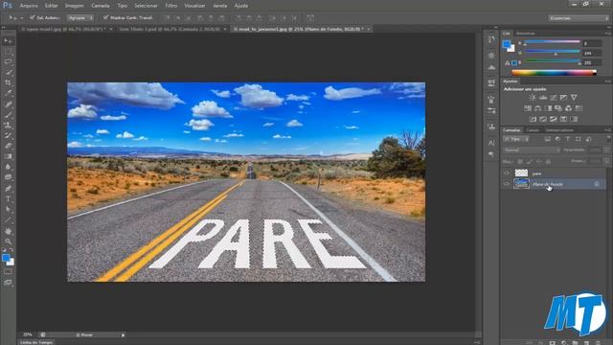Pick a color from spectrum ramp

click(x=554, y=73)
